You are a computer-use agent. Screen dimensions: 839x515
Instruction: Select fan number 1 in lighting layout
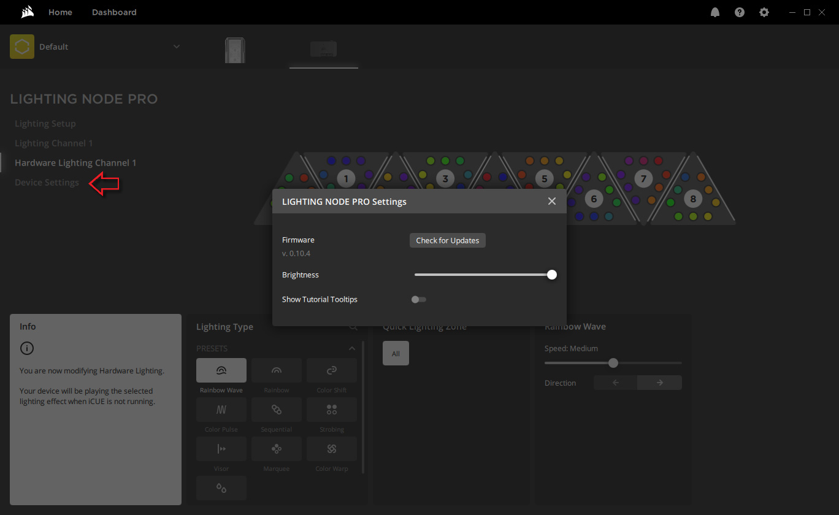[x=346, y=178]
